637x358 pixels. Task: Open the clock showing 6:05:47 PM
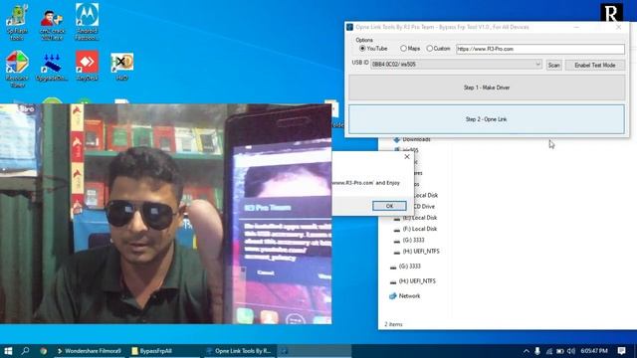594,351
